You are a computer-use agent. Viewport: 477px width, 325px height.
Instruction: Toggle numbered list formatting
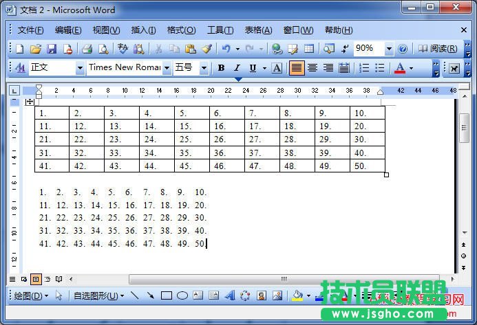[x=364, y=68]
